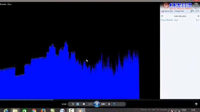Go back to the previous track
Screen dimensions: 200x112
(90, 104)
